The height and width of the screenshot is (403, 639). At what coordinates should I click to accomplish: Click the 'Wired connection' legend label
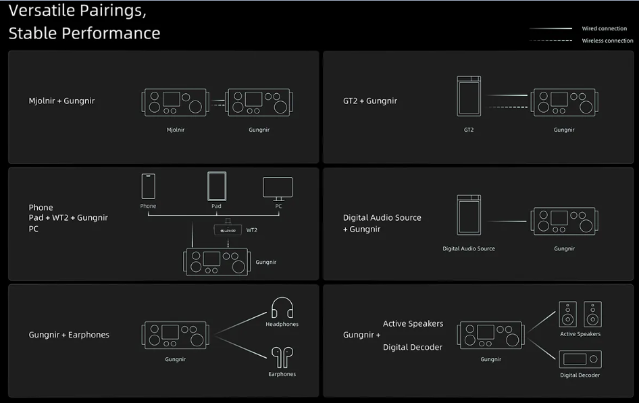click(605, 28)
